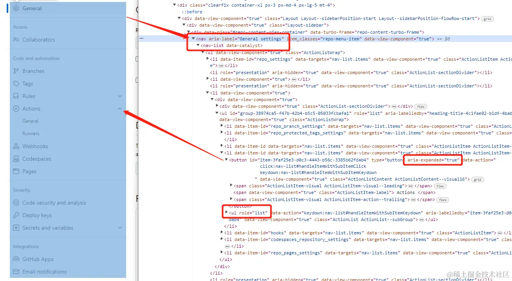This screenshot has width=512, height=281.
Task: Click the flex badge on action--trailing span line
Action: [x=442, y=200]
